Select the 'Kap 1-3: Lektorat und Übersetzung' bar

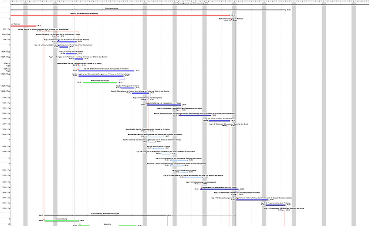[x=61, y=47]
